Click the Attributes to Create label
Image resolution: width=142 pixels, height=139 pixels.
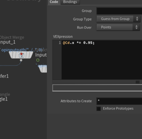(x=76, y=101)
